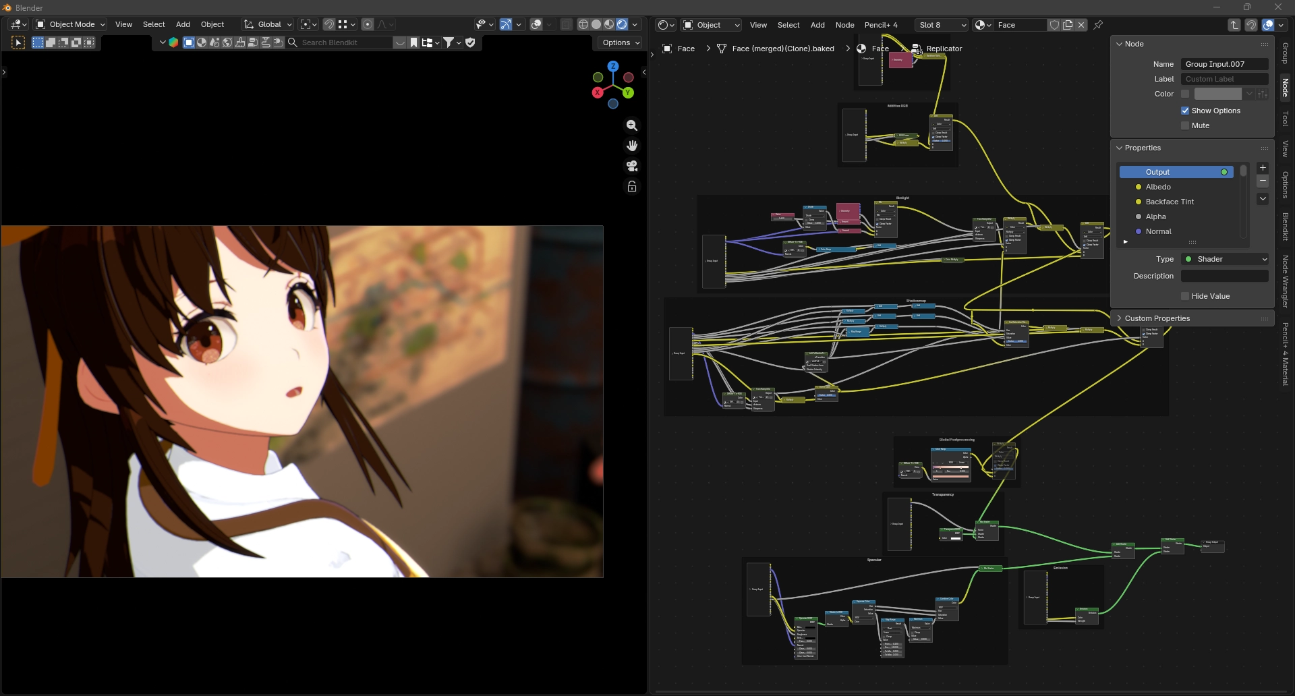This screenshot has width=1295, height=696.
Task: Open node editor Add menu
Action: (x=817, y=25)
